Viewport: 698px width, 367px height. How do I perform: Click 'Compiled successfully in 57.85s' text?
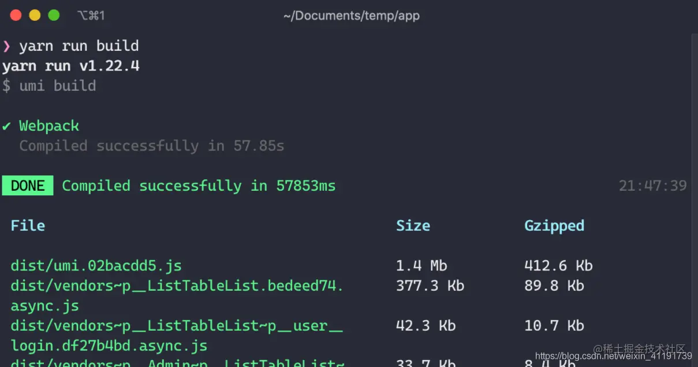(152, 146)
